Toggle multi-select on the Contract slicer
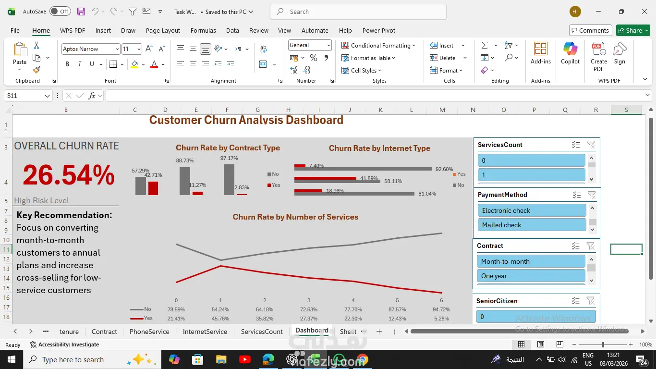Screen dimensions: 656x369 pos(576,246)
